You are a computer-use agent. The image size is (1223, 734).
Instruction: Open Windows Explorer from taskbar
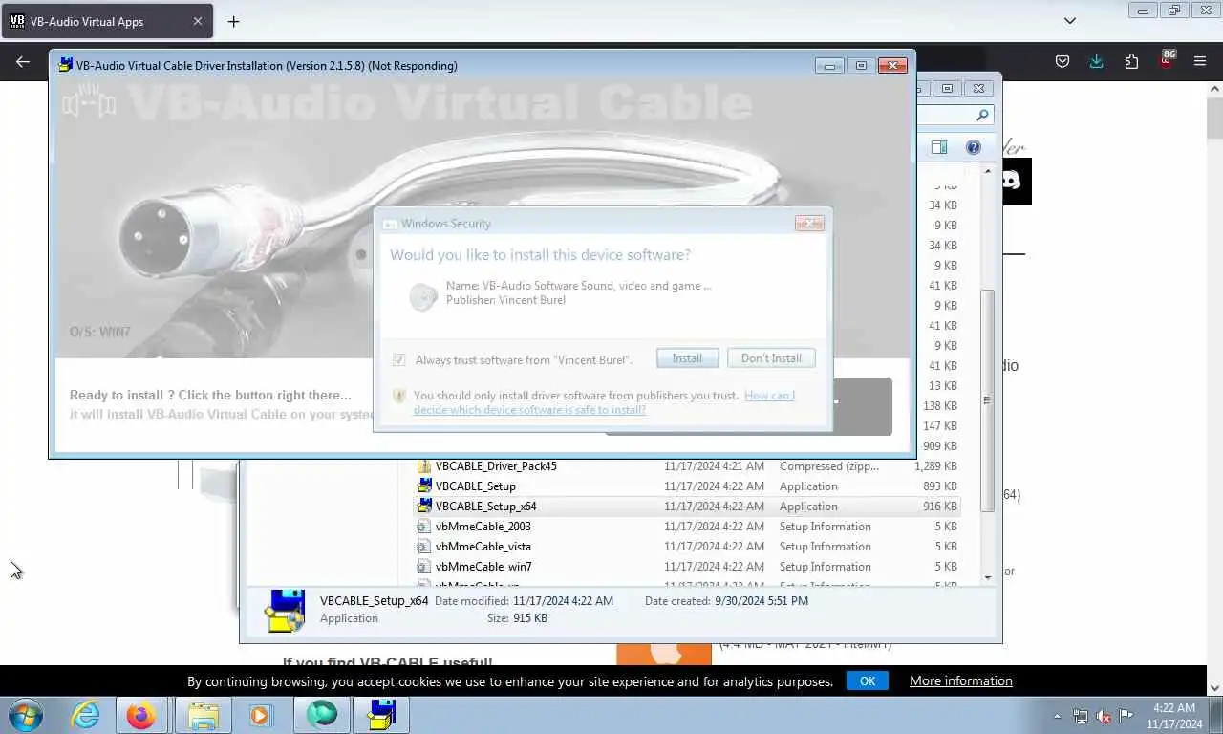[203, 715]
